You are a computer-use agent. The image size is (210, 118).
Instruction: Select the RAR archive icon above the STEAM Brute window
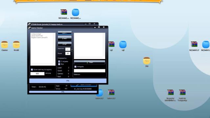click(x=64, y=12)
